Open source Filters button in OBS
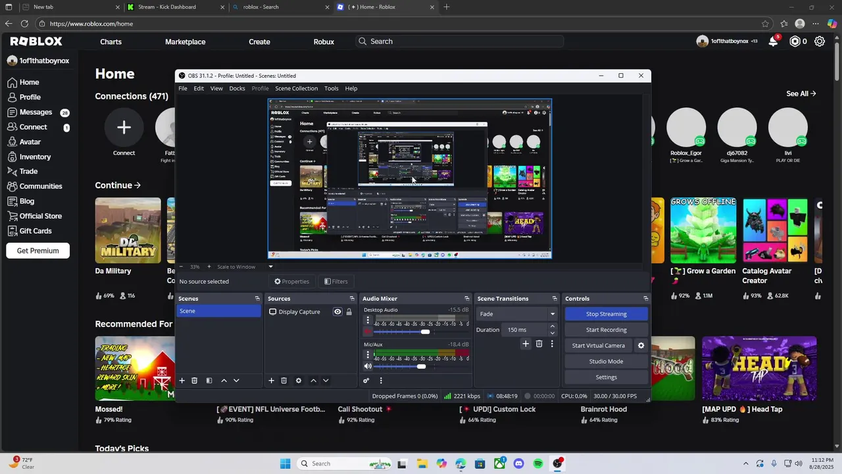 [336, 282]
